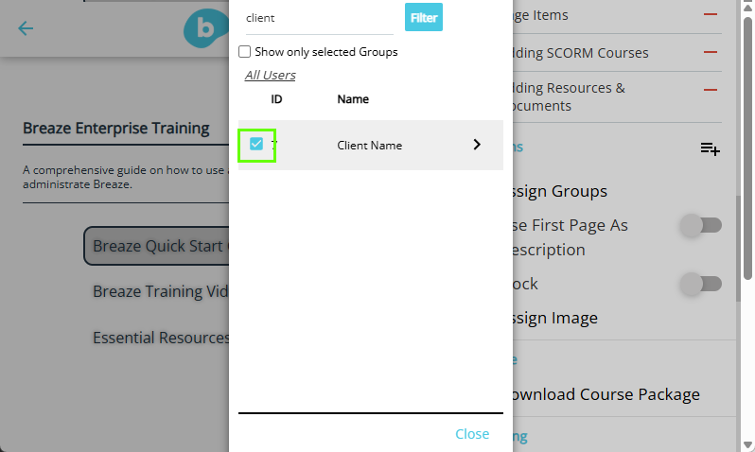The width and height of the screenshot is (755, 452).
Task: Expand the Client Name group chevron
Action: pos(477,145)
